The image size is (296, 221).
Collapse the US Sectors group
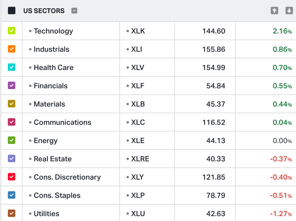coord(74,11)
